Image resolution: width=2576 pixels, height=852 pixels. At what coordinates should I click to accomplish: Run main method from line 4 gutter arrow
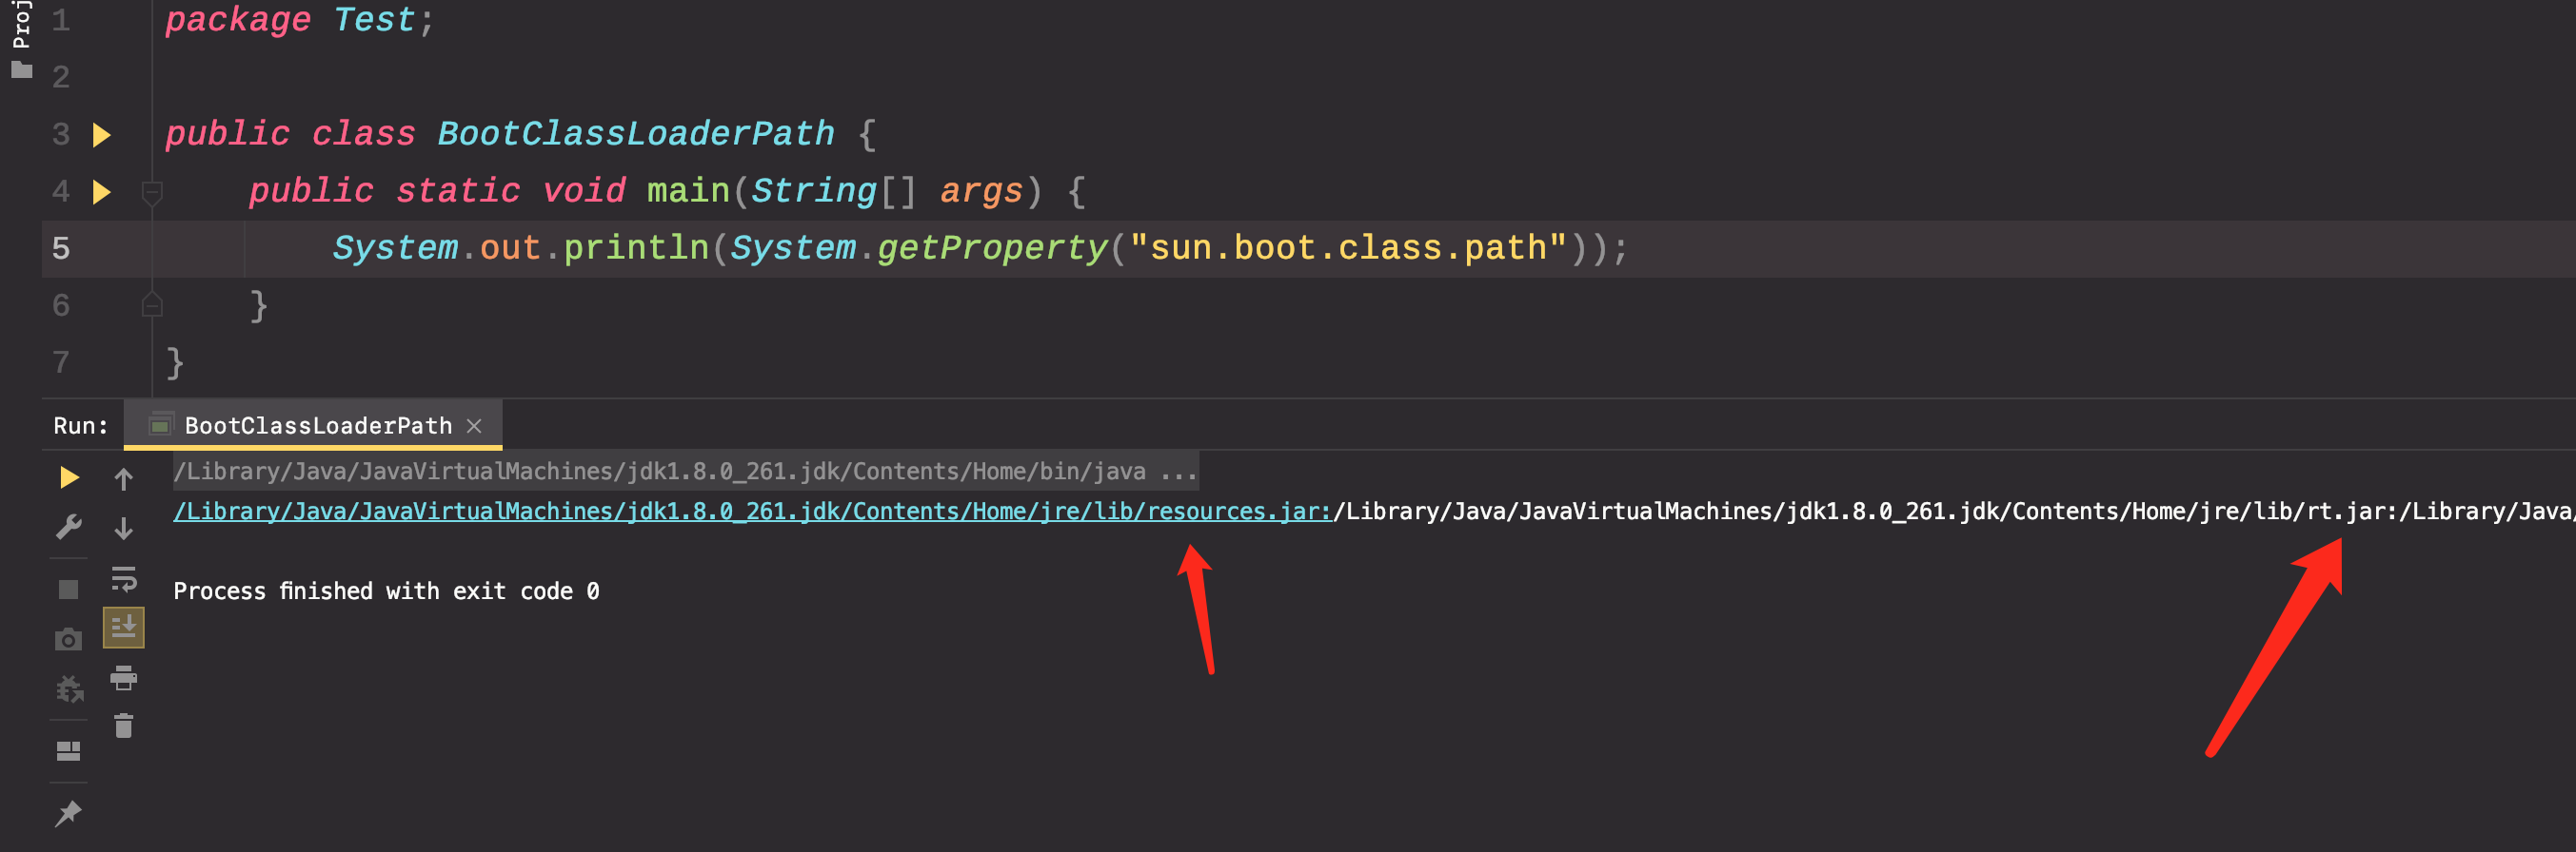point(101,191)
